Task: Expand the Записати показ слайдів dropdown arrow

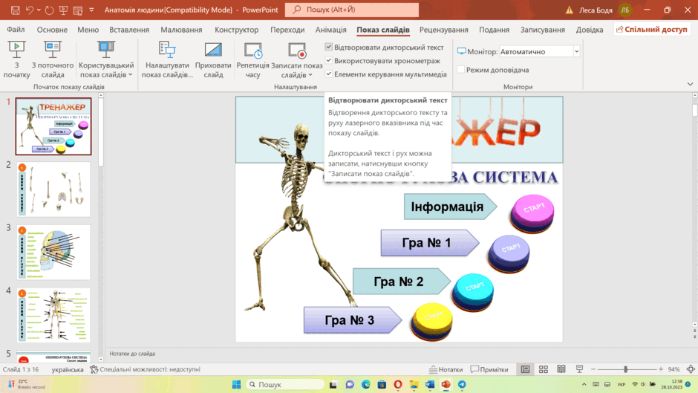Action: pos(310,75)
